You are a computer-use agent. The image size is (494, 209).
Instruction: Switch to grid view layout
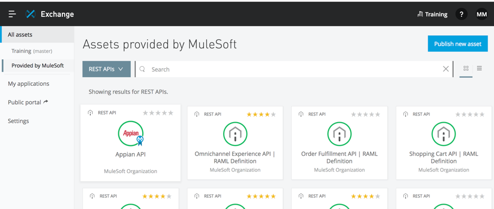click(466, 68)
